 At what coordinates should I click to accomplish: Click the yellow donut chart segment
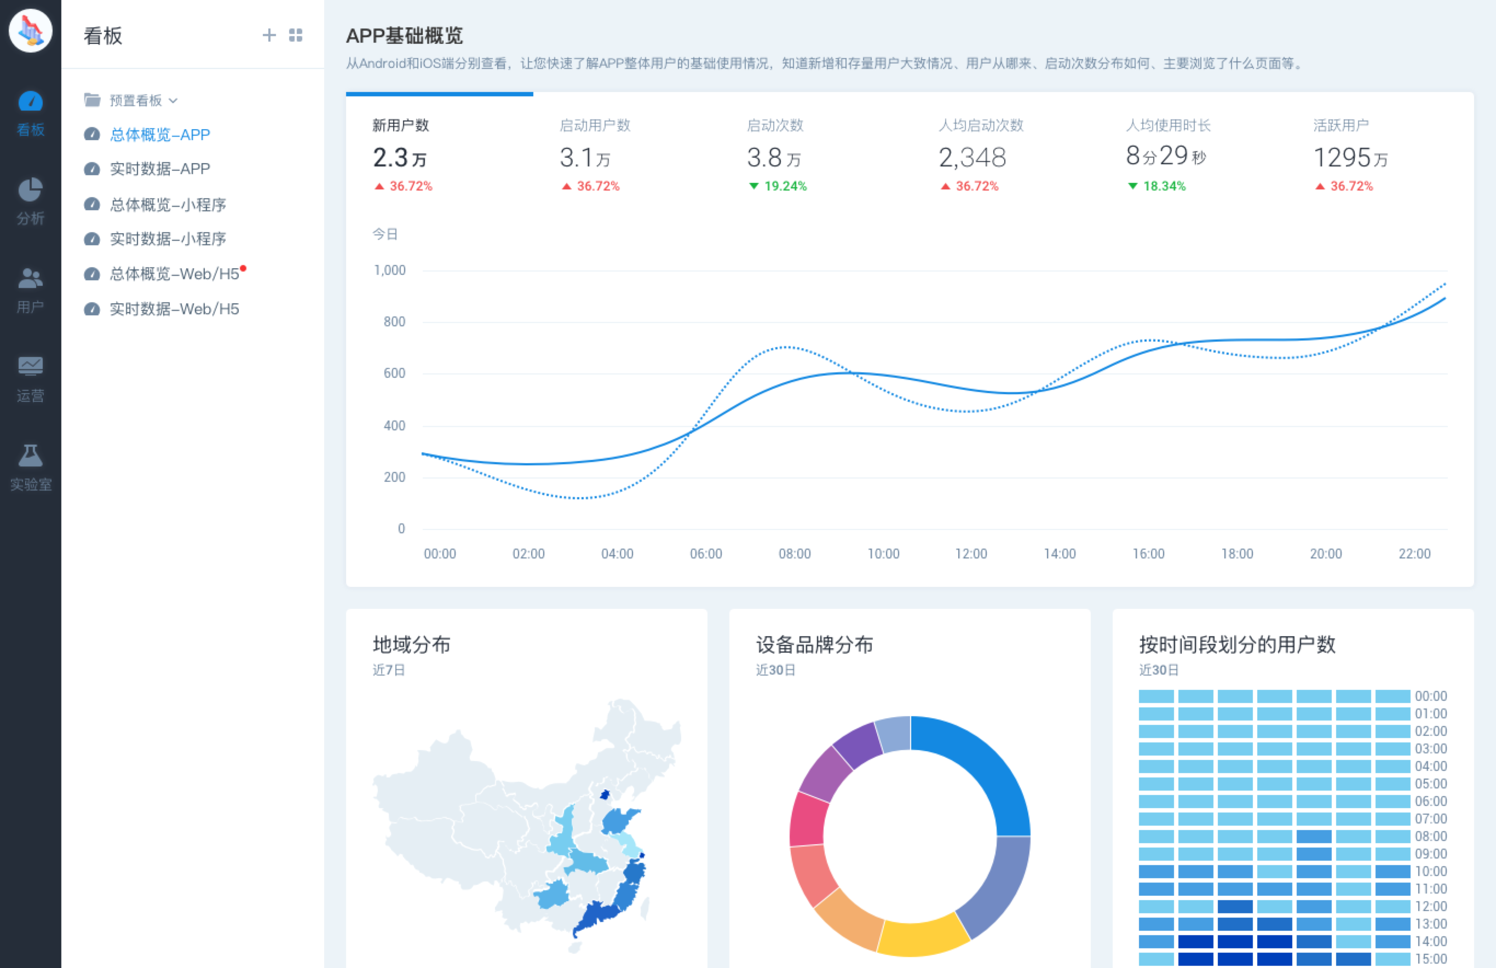922,938
